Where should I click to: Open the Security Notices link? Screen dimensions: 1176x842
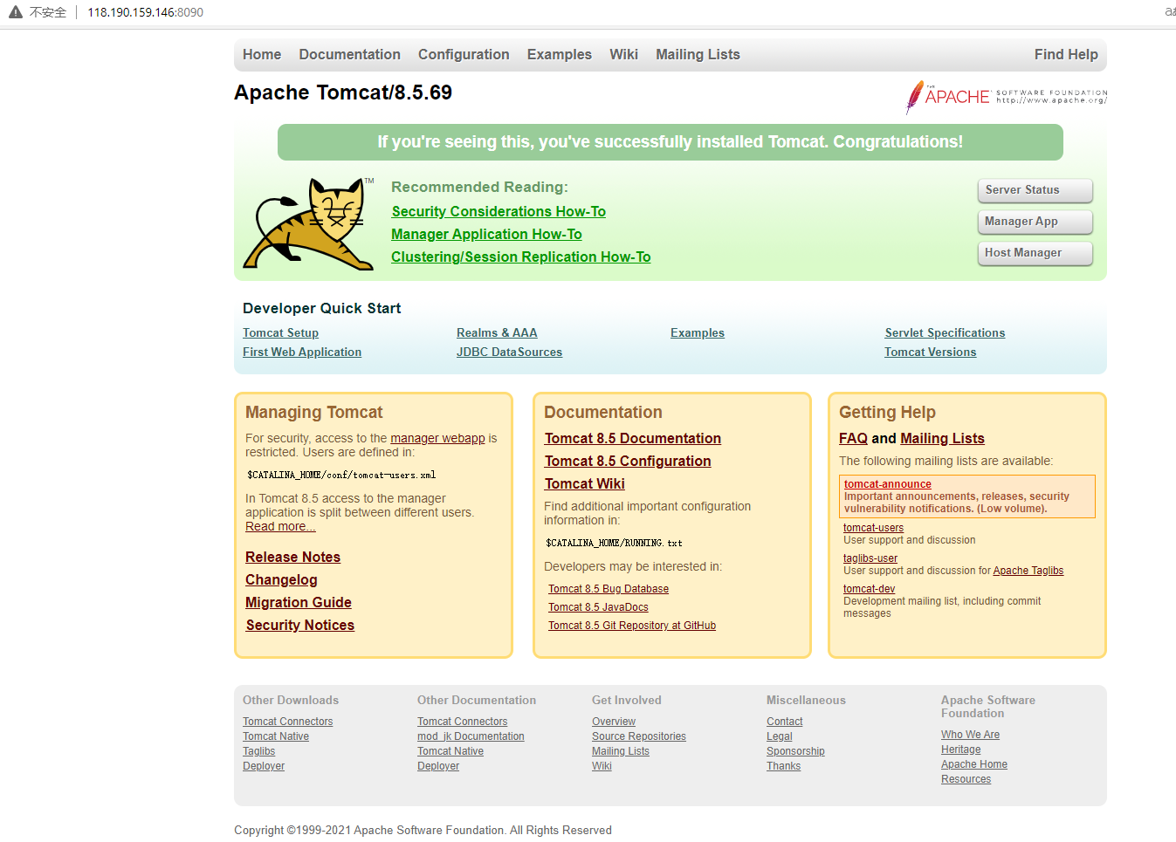(x=300, y=625)
